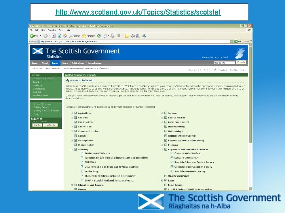Expand the Planning topic node

162,145
